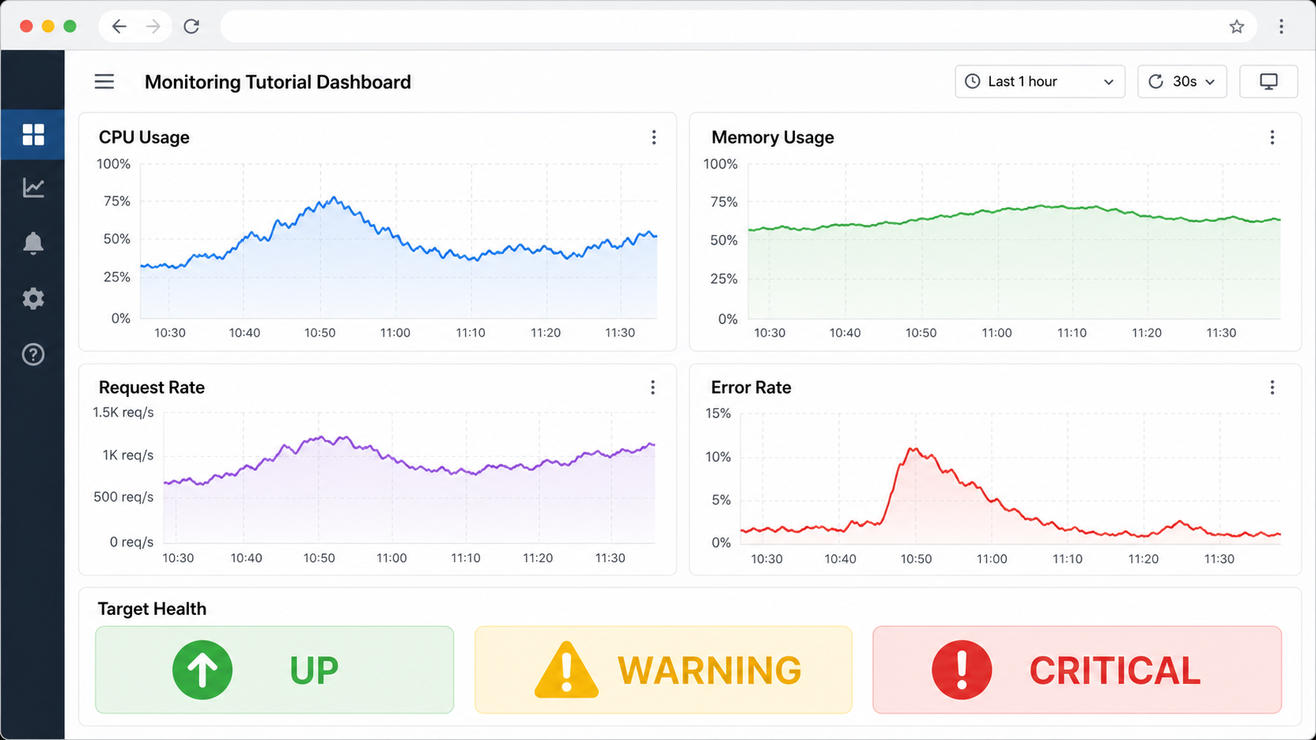
Task: Open the line chart explore icon
Action: [33, 188]
